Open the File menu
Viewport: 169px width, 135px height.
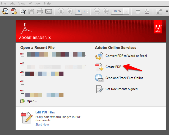click(x=3, y=3)
